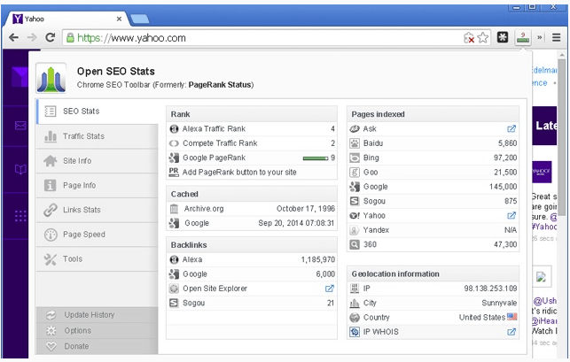
Task: Close the Yahoo tab
Action: point(119,19)
